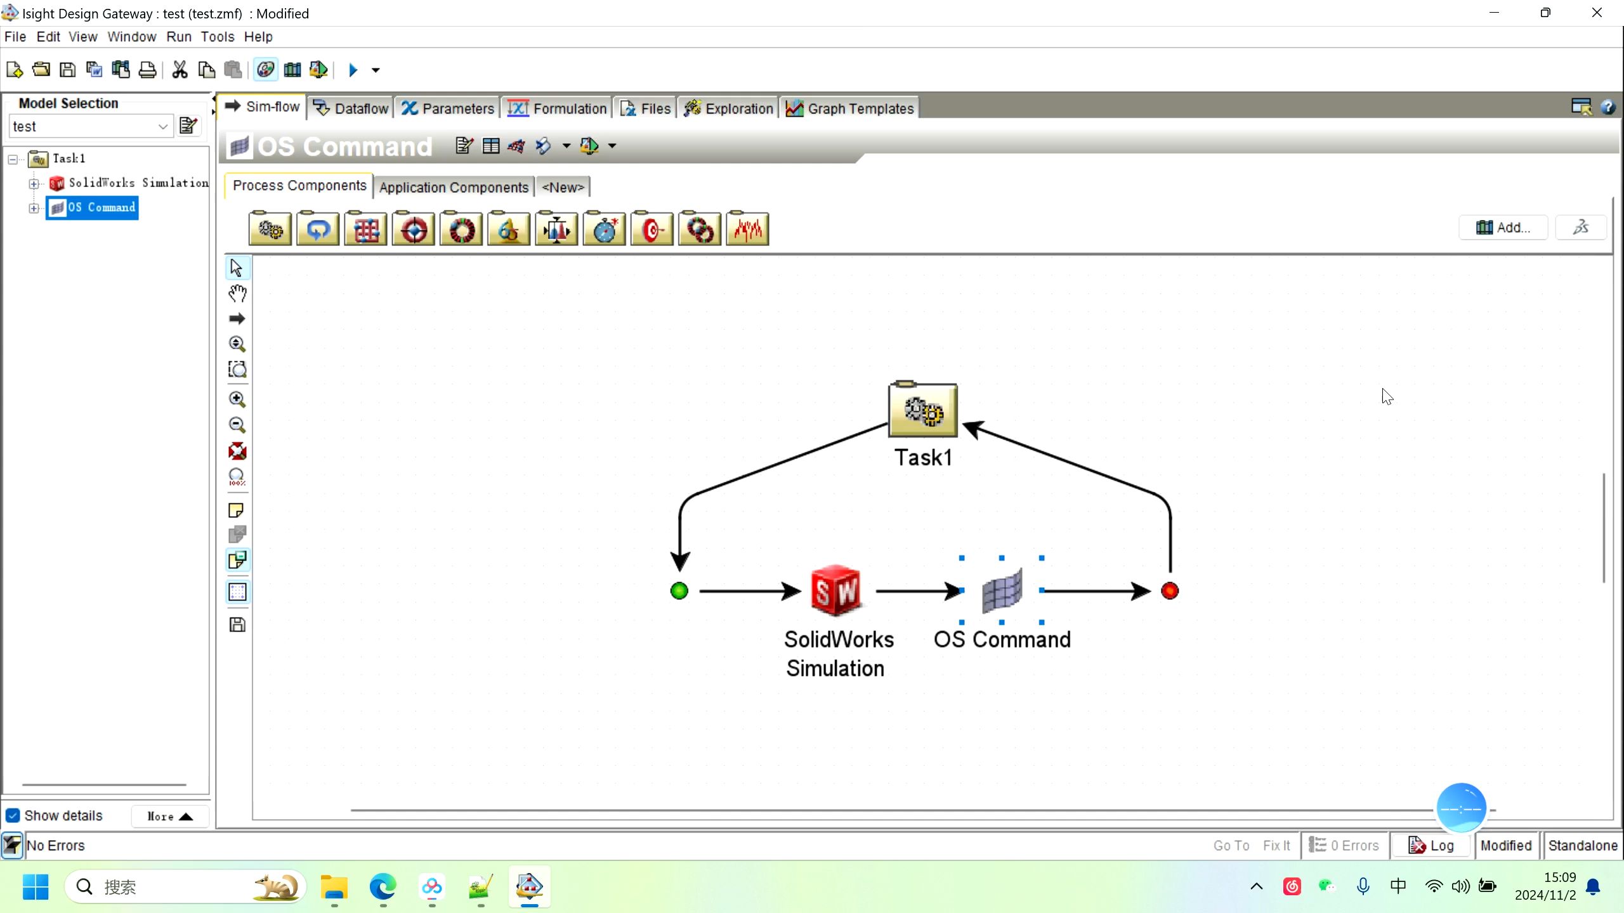Screen dimensions: 1624x913
Task: Expand the Task1 tree node
Action: tap(11, 159)
